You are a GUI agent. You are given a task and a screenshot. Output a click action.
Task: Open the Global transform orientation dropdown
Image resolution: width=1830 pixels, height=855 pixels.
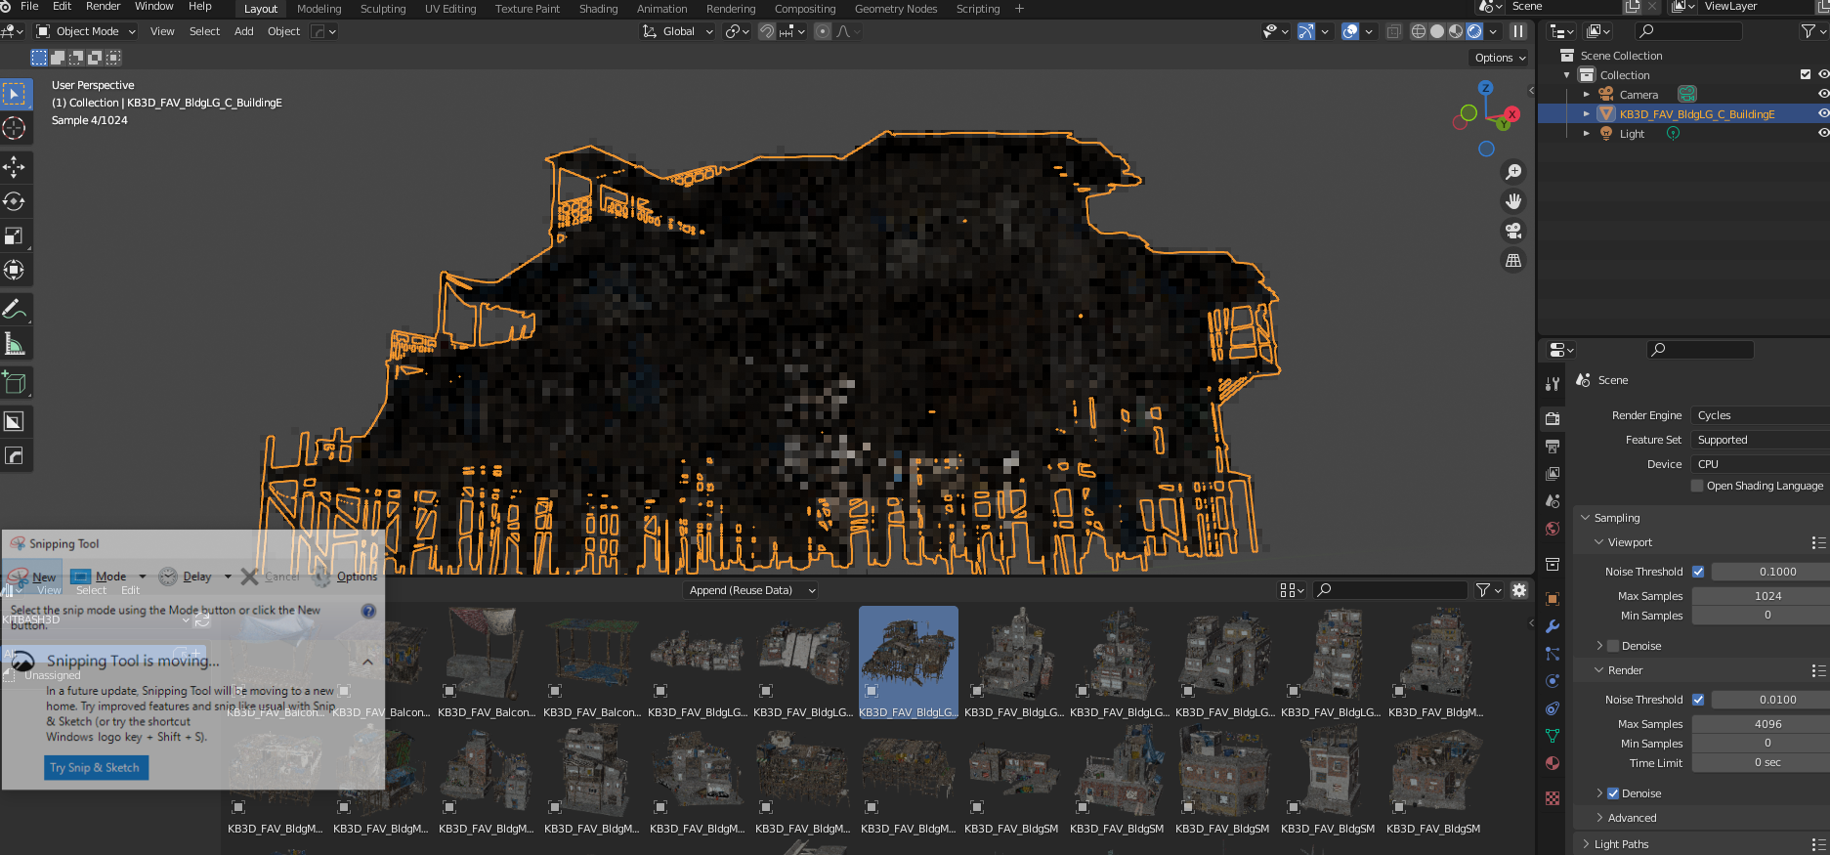tap(678, 31)
